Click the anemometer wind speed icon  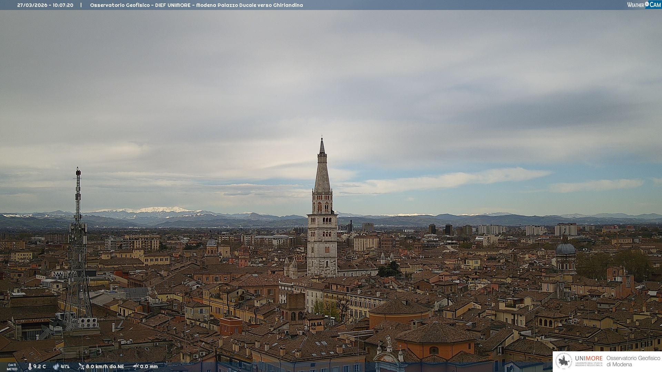[81, 366]
